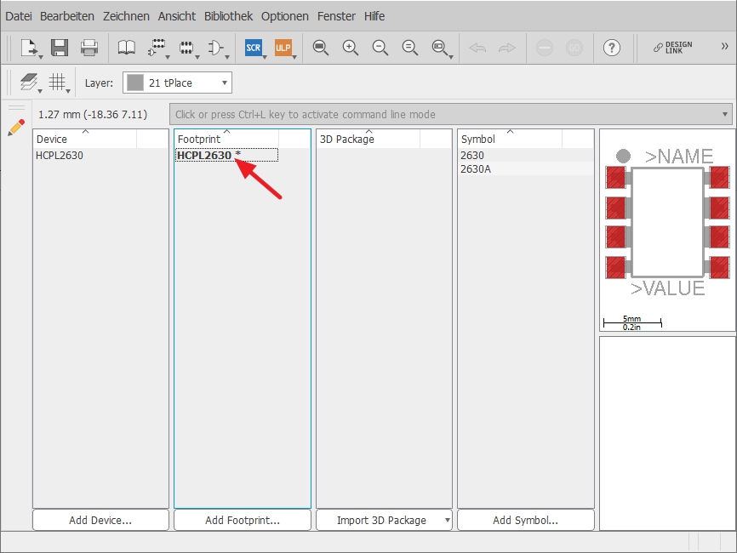Open dropdown arrow beside the ULP icon
The height and width of the screenshot is (553, 737).
coord(294,57)
